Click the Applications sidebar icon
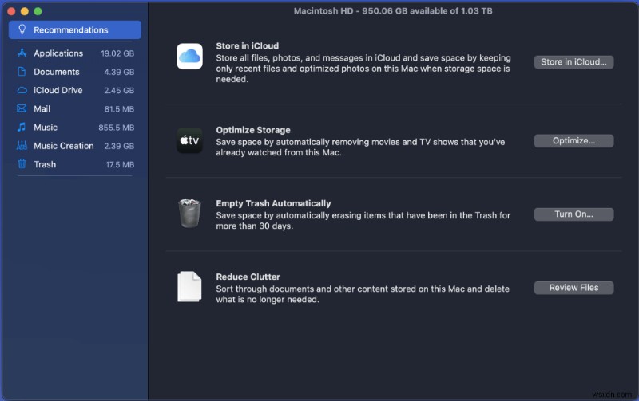Image resolution: width=639 pixels, height=401 pixels. click(22, 53)
